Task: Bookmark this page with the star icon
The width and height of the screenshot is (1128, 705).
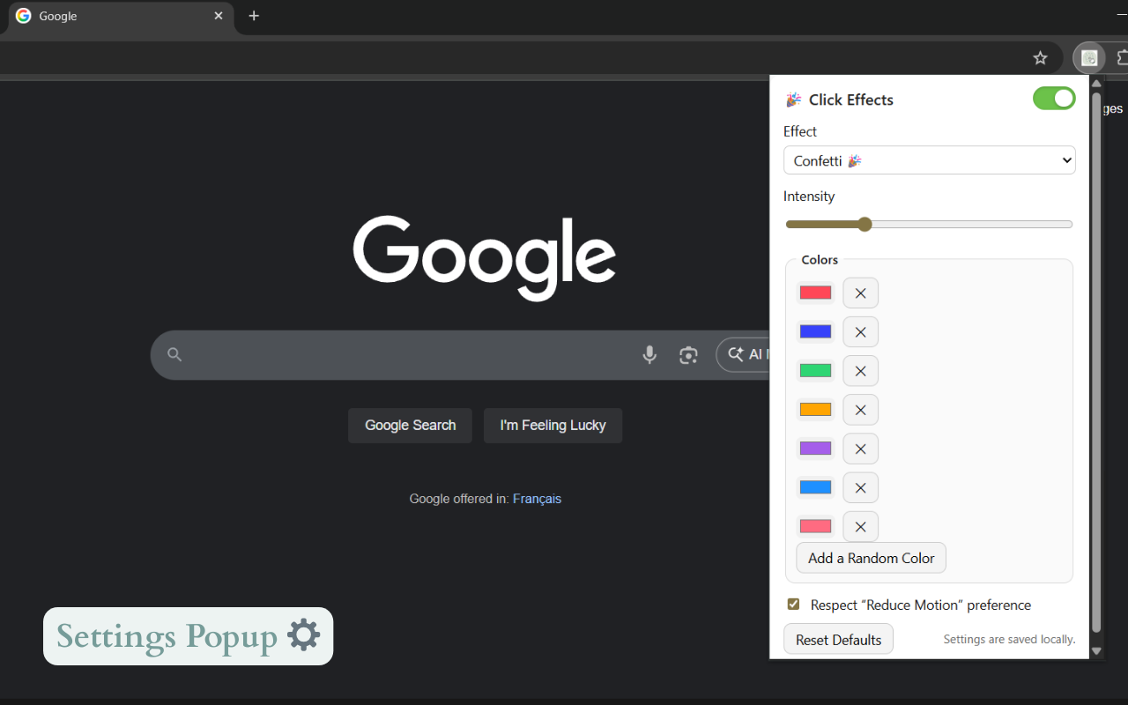Action: (x=1040, y=58)
